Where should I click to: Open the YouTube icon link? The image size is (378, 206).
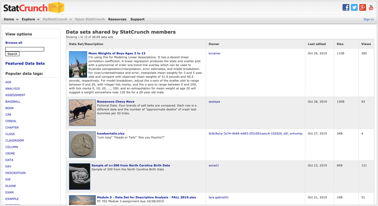coord(371,7)
